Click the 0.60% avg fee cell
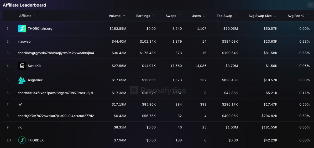Viewport: 314px width, 148px height. coord(305,116)
